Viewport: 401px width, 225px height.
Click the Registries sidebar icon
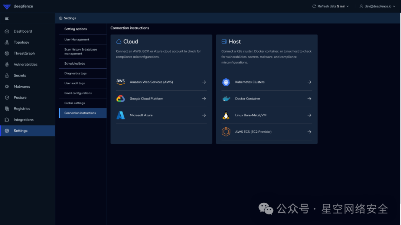[x=7, y=109]
